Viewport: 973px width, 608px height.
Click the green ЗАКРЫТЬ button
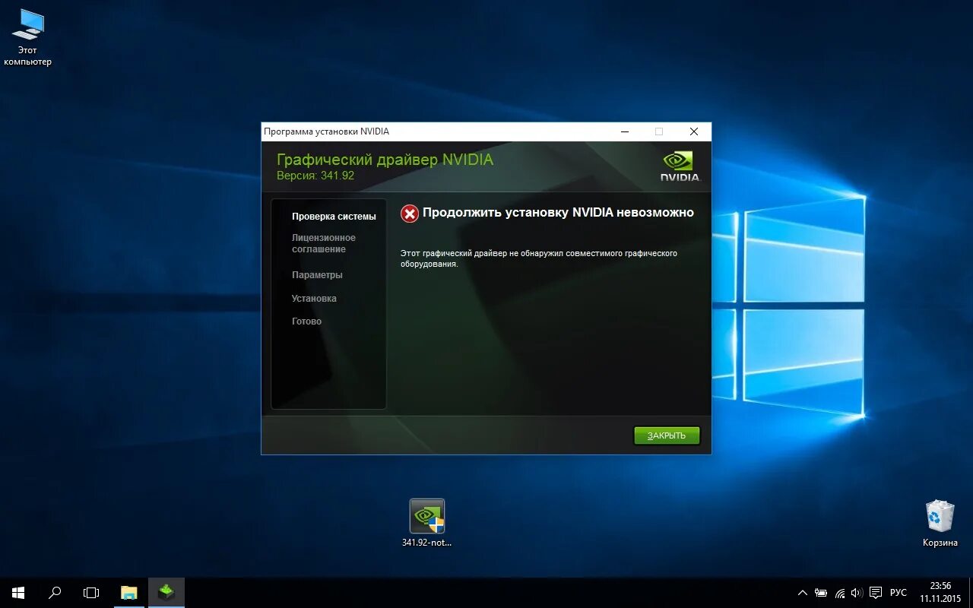667,435
